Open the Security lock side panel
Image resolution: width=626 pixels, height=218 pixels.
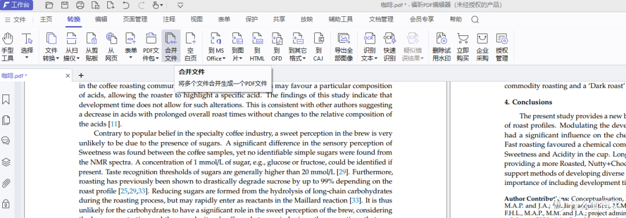pyautogui.click(x=6, y=204)
